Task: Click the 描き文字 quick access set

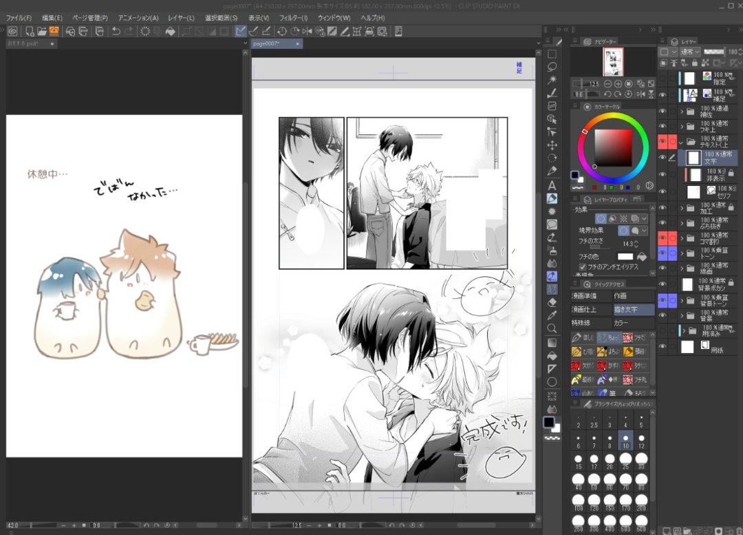Action: pos(634,309)
